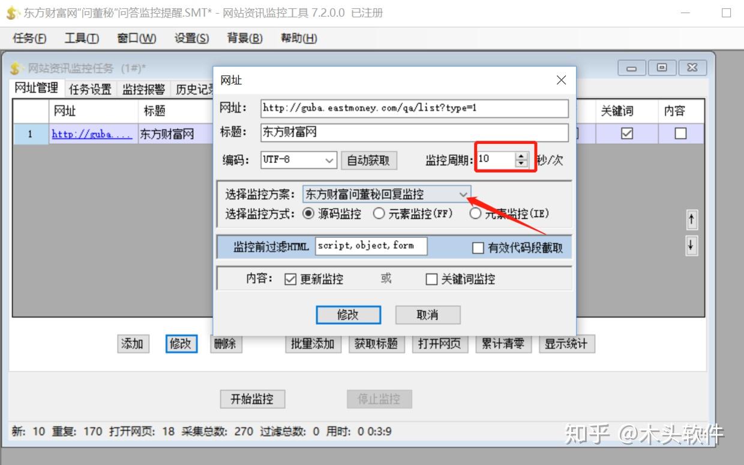
Task: Click the 取消 button
Action: click(x=427, y=315)
